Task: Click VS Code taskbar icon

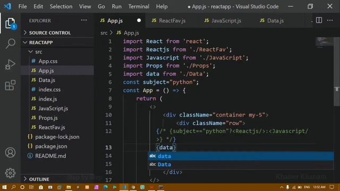Action: coord(124,187)
